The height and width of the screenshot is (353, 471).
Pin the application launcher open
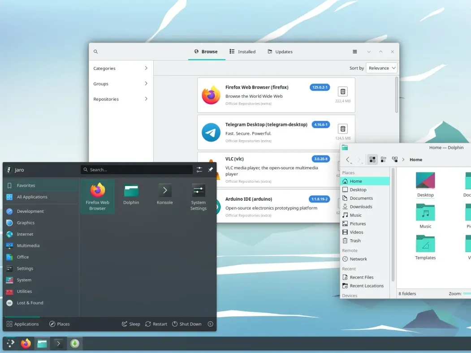(210, 169)
